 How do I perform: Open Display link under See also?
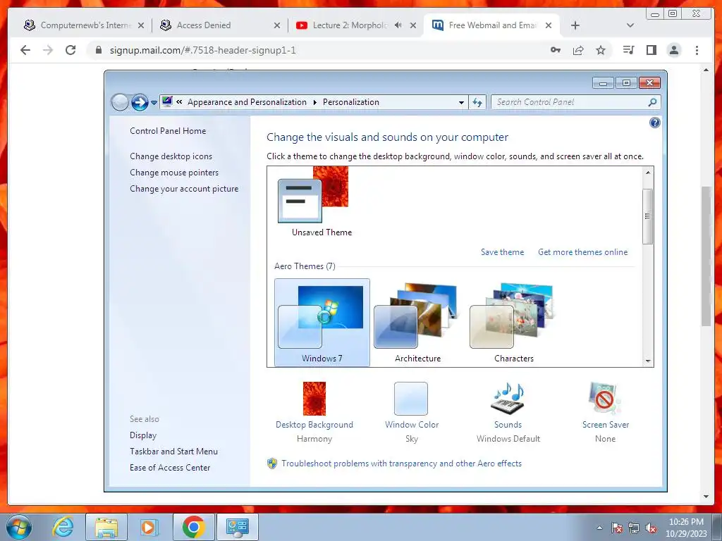click(x=143, y=435)
